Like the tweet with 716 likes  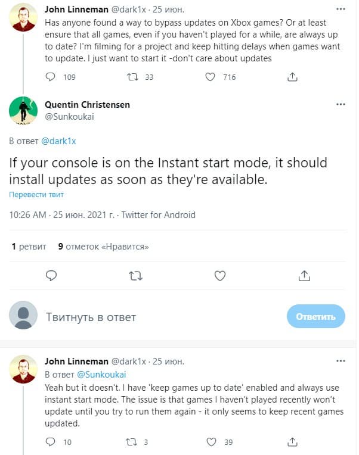tap(210, 77)
